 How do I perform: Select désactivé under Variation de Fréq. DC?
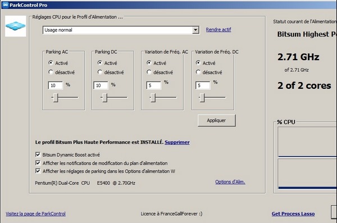coord(198,72)
